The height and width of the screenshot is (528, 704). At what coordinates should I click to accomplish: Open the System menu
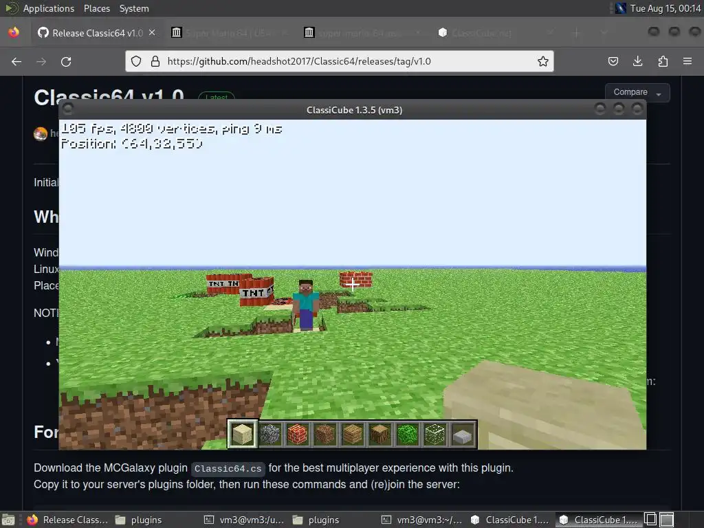tap(134, 8)
